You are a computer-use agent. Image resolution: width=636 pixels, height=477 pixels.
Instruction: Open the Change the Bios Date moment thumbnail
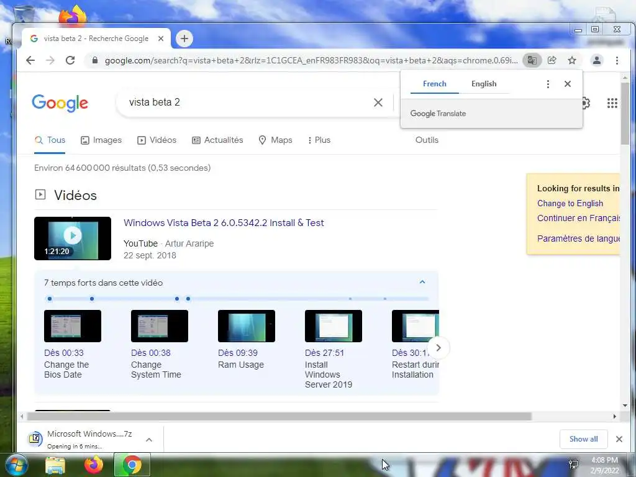73,326
